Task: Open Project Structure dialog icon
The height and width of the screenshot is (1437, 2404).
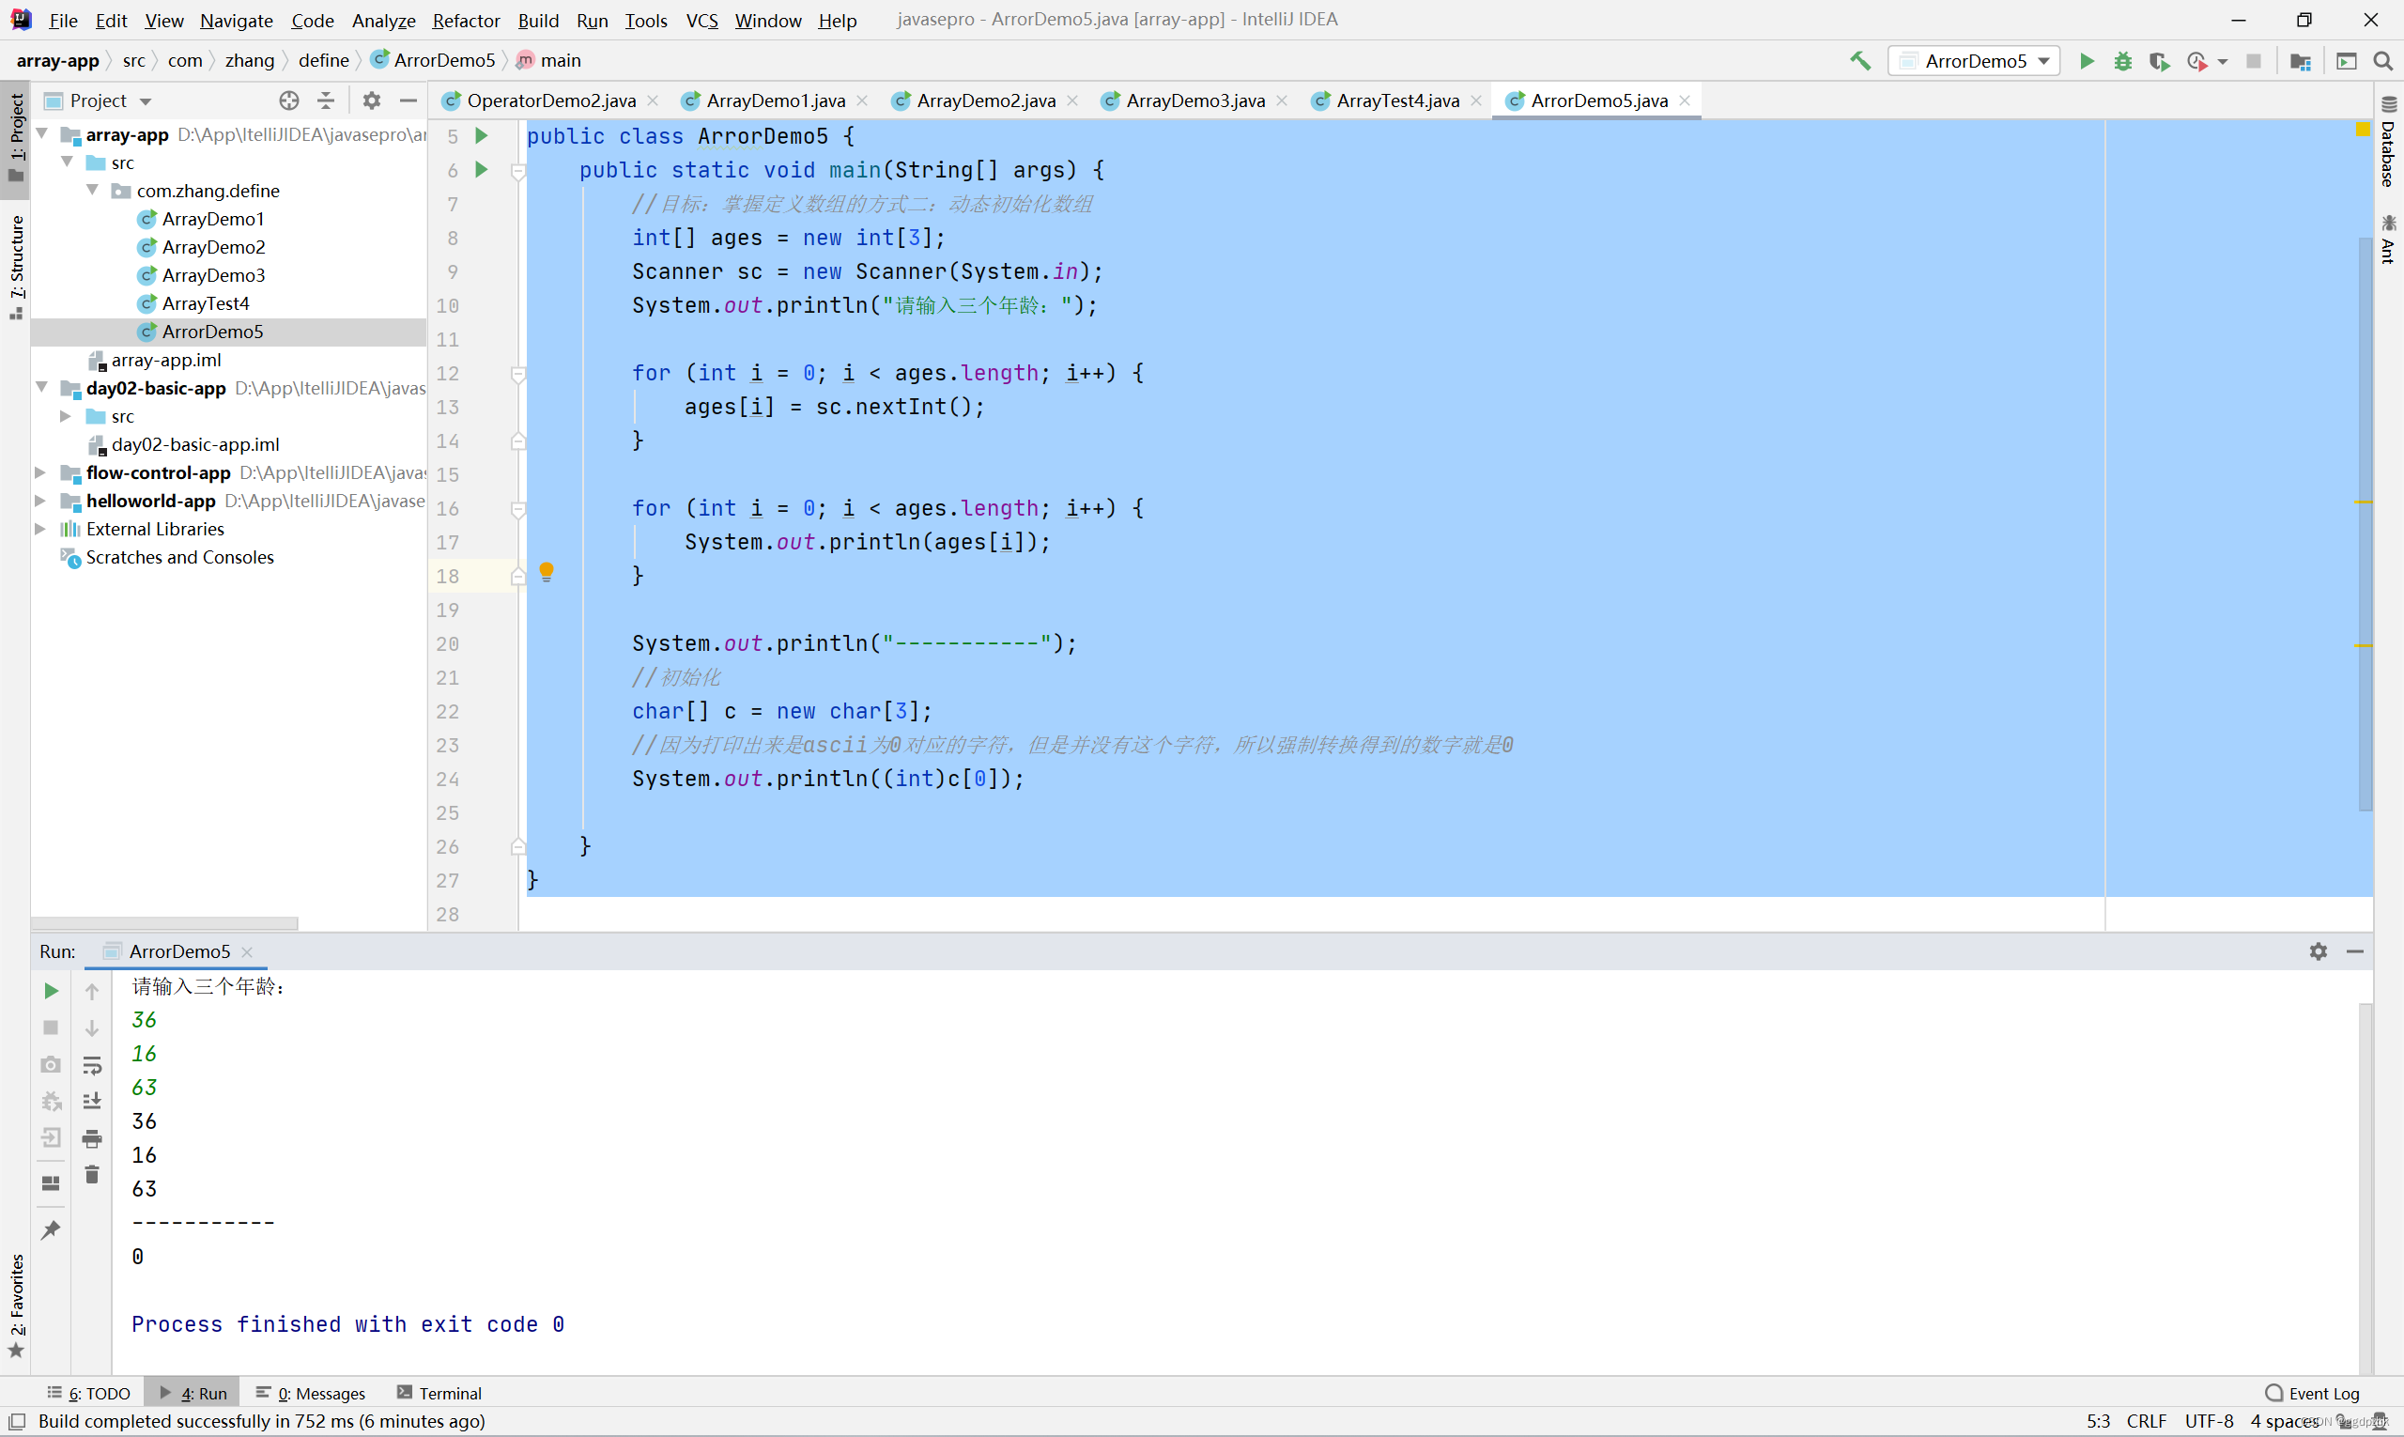Action: (x=2301, y=61)
